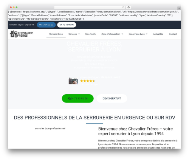Viewport: 189px width, 160px height.
Task: Open the locksmith review thumbnail image
Action: [73, 81]
